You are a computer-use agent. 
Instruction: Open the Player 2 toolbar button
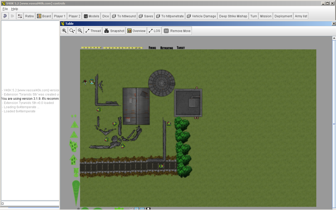pos(74,16)
